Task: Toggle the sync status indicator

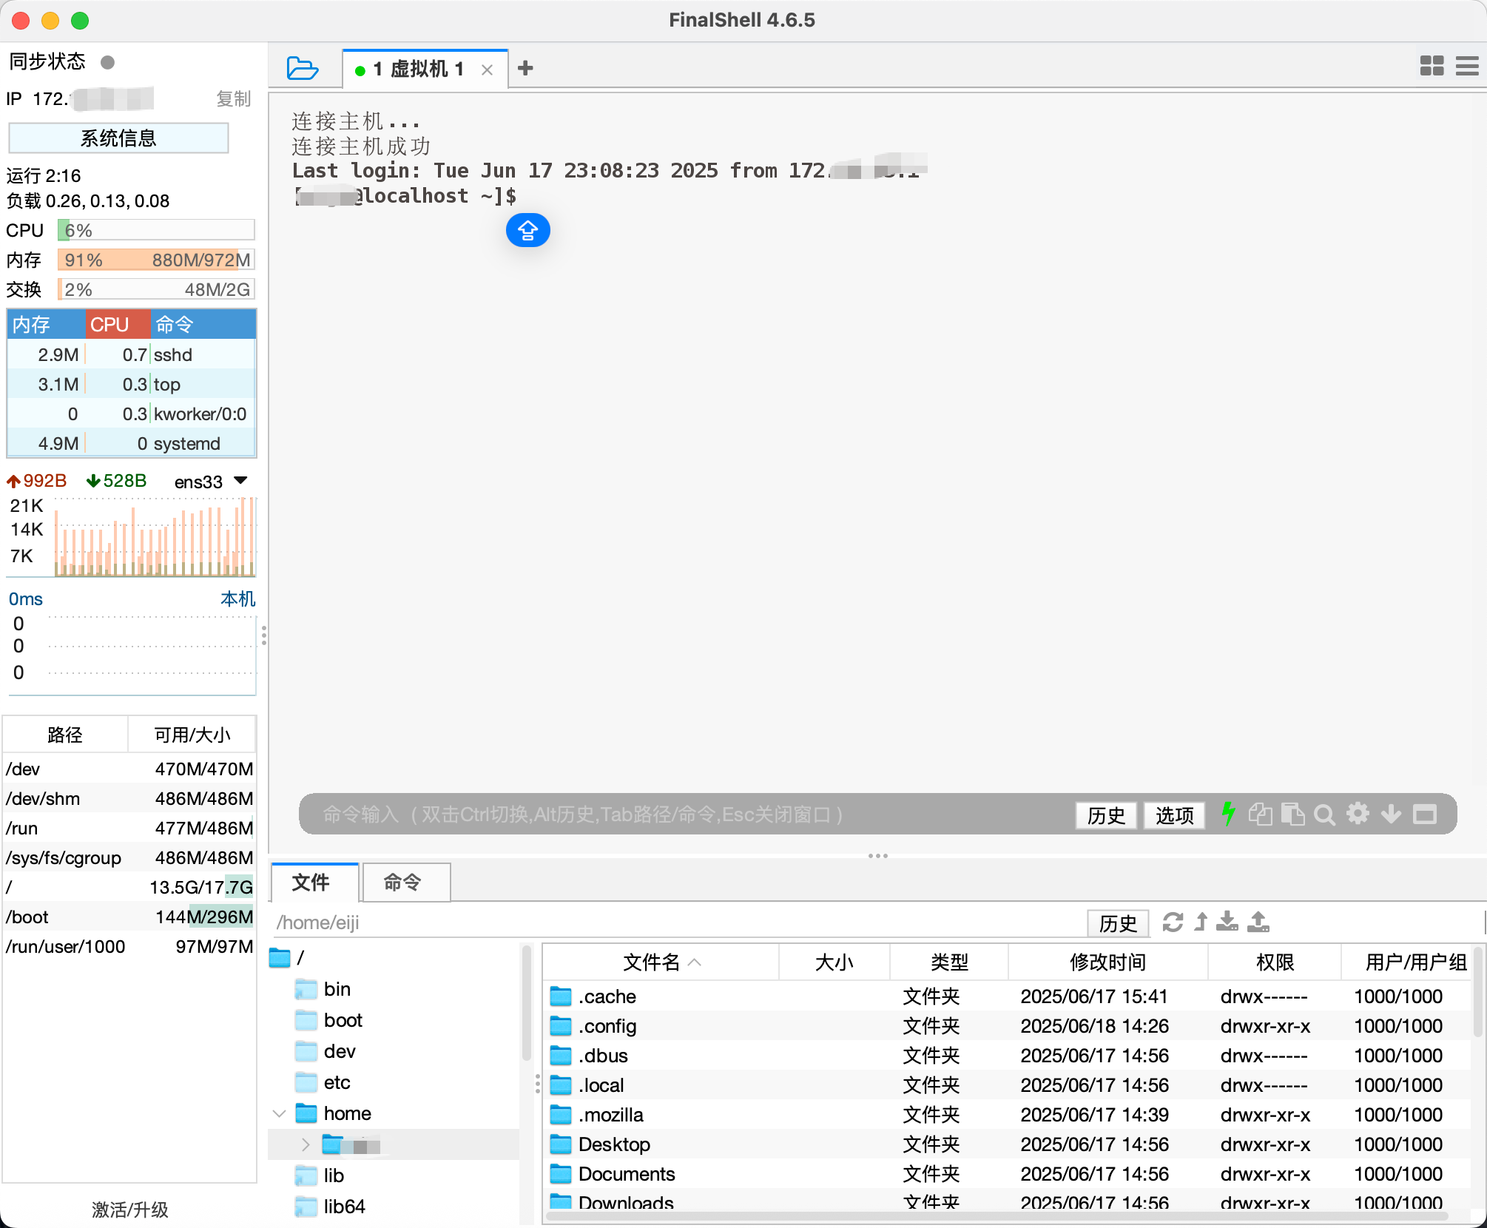Action: point(107,62)
